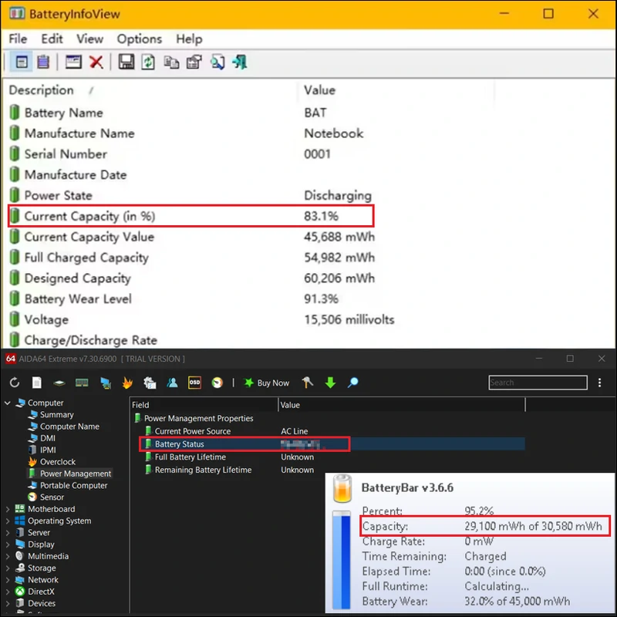Click the Save icon in BatteryInfoView toolbar
617x617 pixels.
[126, 62]
